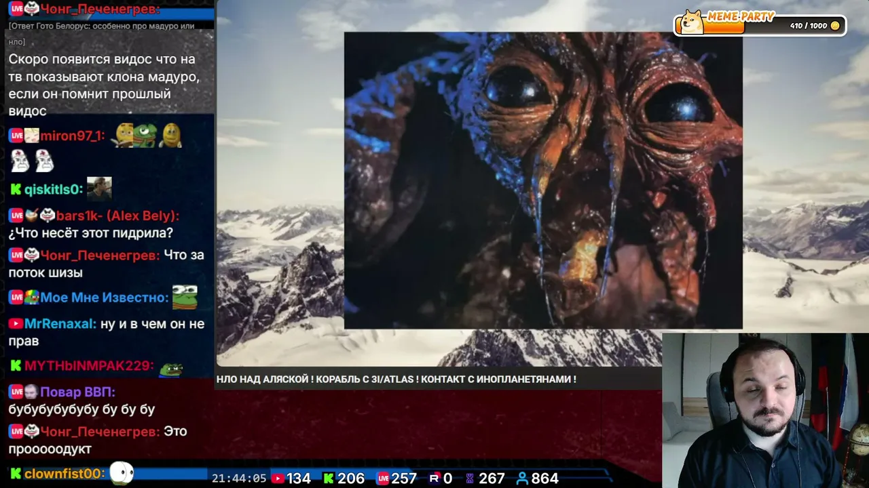Click the 21:44:05 clock
Image resolution: width=869 pixels, height=488 pixels.
point(239,479)
